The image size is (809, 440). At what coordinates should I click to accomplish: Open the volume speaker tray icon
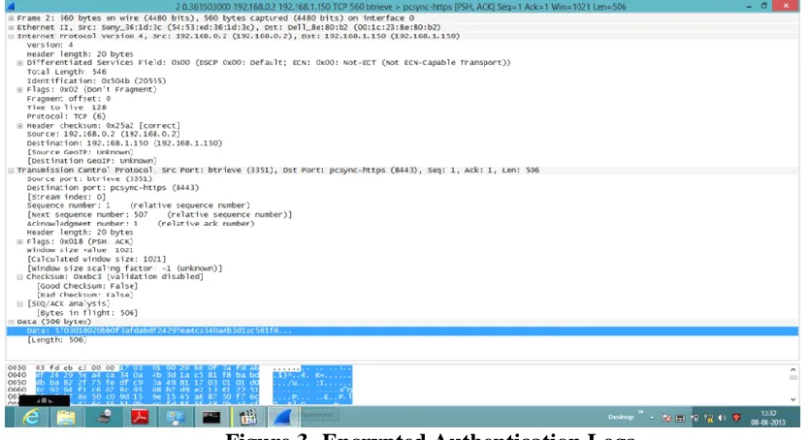click(723, 419)
